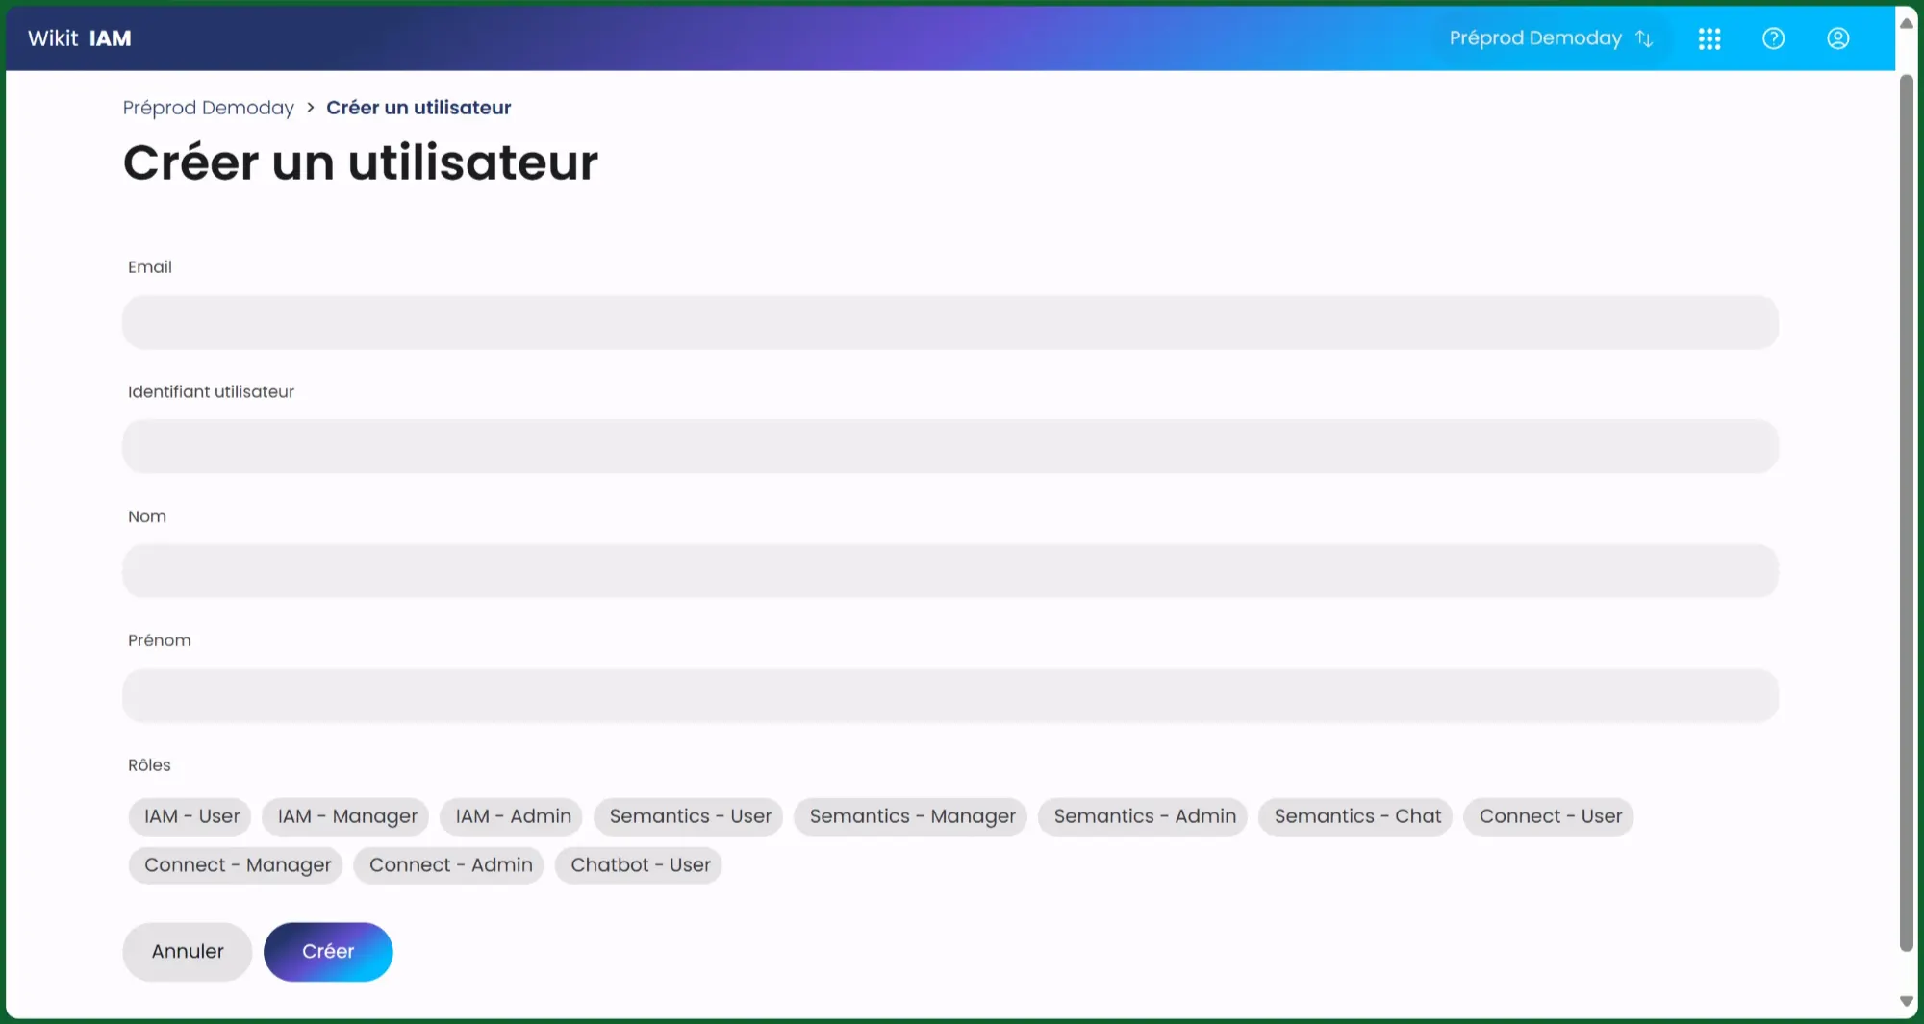Viewport: 1924px width, 1024px height.
Task: Focus the Prénom text field
Action: (x=949, y=695)
